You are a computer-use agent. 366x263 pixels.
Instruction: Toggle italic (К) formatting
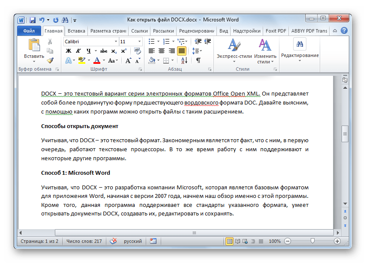coord(78,51)
